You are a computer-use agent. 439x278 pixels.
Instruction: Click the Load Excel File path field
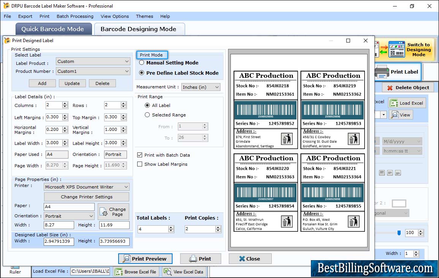tap(90, 271)
